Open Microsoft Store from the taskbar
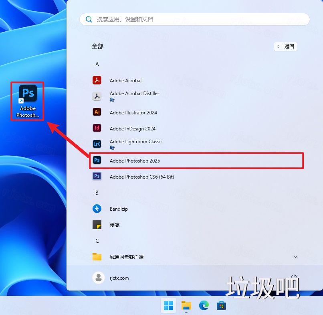Viewport: 323px width, 315px height. pyautogui.click(x=221, y=305)
